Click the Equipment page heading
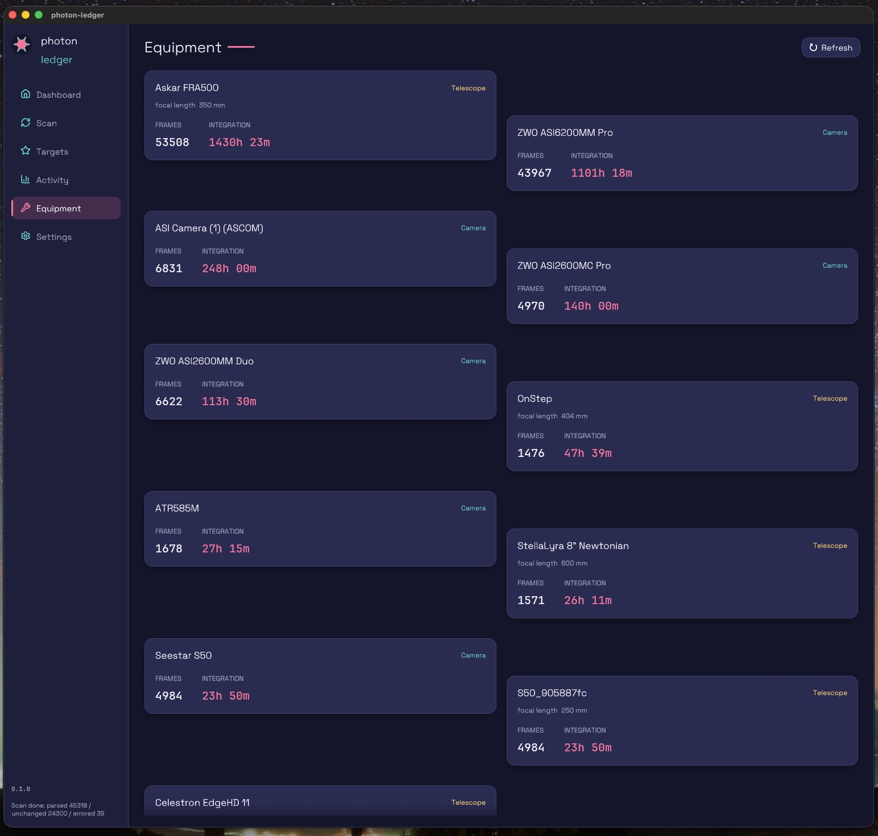878x836 pixels. [x=183, y=47]
